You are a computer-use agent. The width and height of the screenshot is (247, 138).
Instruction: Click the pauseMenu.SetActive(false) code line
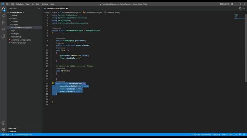tap(74, 56)
